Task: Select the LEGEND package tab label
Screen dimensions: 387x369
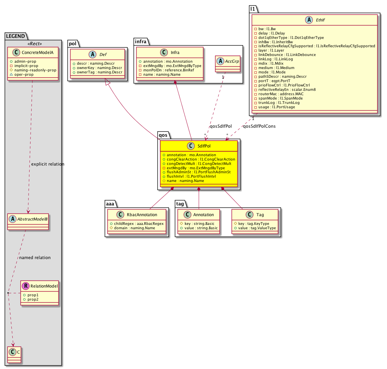Action: [x=15, y=36]
